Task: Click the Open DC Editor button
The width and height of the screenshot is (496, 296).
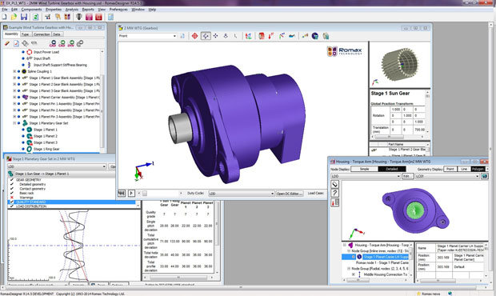Action: (290, 194)
